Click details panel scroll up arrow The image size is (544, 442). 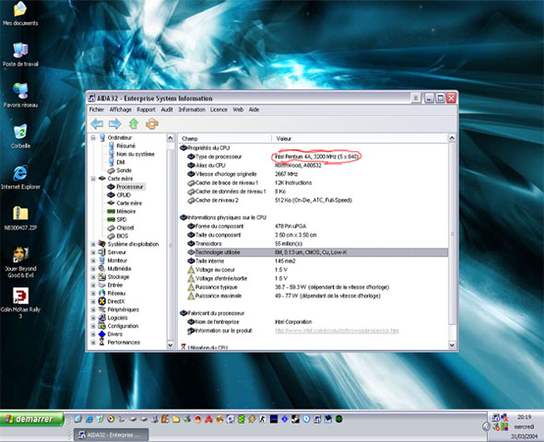coord(452,138)
